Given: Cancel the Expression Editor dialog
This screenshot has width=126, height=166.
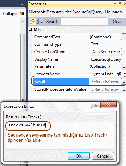Looking at the screenshot, I should [103, 156].
